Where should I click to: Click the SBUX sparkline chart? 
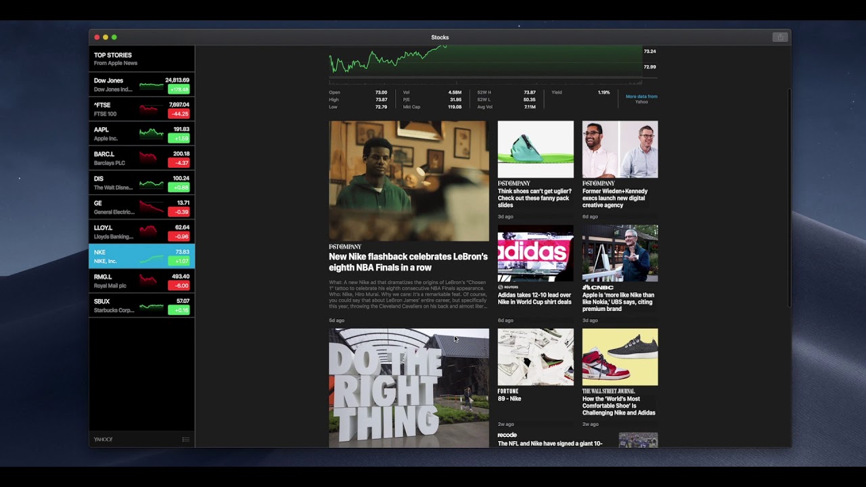152,306
